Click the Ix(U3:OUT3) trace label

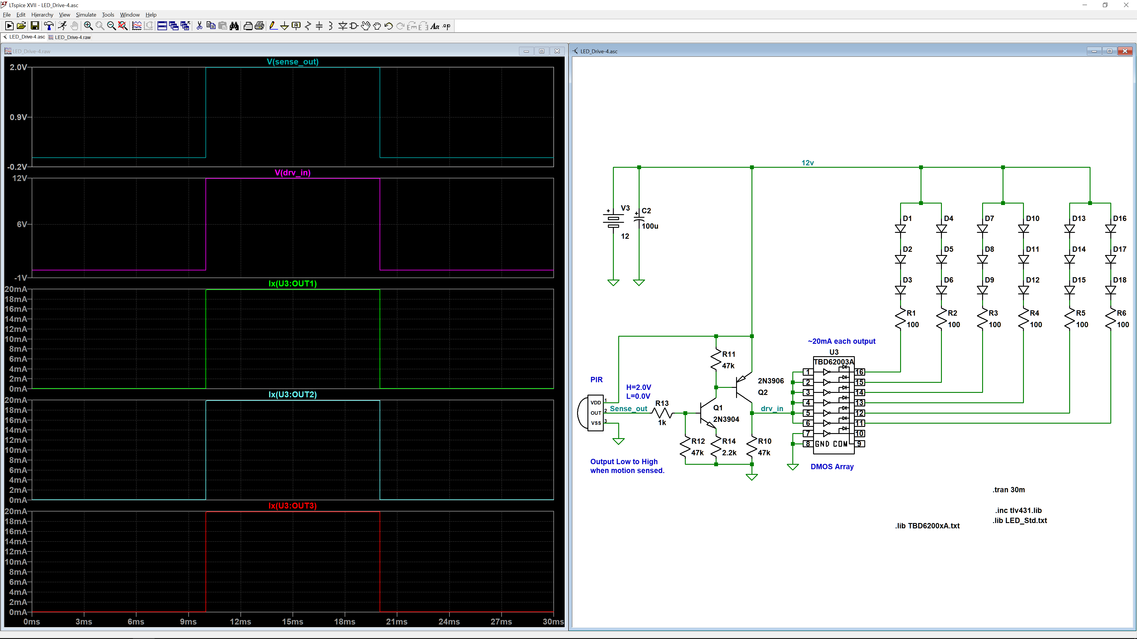click(x=293, y=505)
